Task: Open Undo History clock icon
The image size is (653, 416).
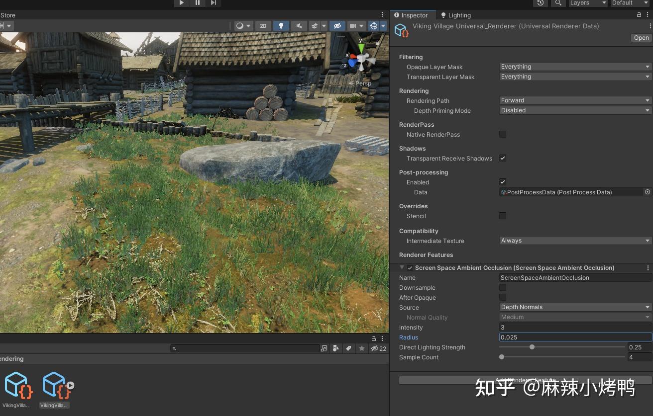Action: (x=541, y=3)
